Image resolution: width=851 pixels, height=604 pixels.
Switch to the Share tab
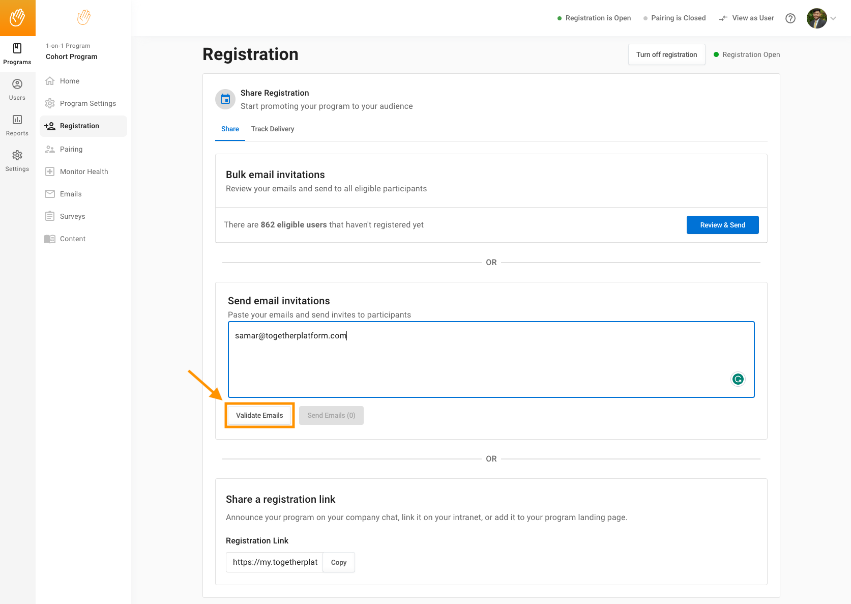pyautogui.click(x=230, y=129)
